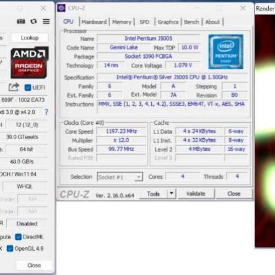Click the GPU-Z screenshot camera icon
The width and height of the screenshot is (275, 275).
pos(21,21)
